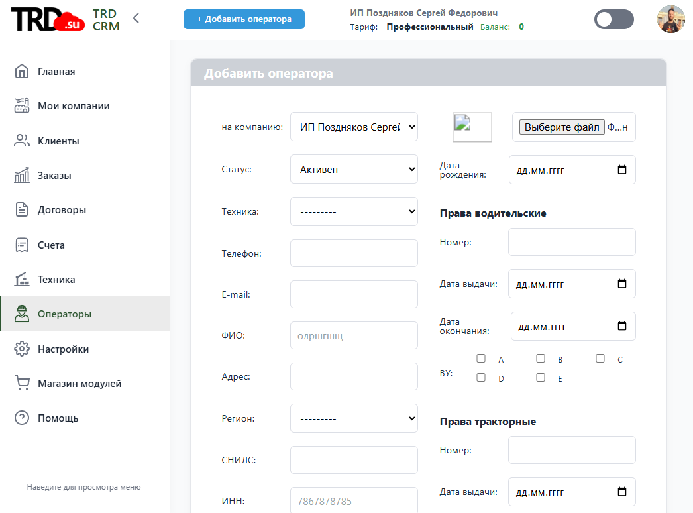
Task: Check driver license category A checkbox
Action: pyautogui.click(x=481, y=359)
